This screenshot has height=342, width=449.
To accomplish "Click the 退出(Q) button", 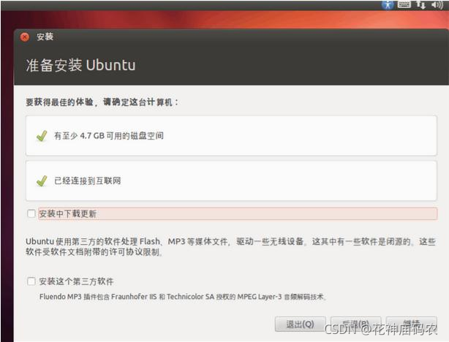I will pyautogui.click(x=300, y=324).
